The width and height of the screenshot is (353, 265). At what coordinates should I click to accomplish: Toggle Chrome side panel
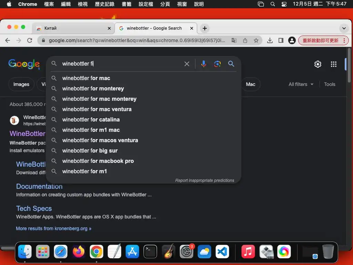pyautogui.click(x=281, y=40)
